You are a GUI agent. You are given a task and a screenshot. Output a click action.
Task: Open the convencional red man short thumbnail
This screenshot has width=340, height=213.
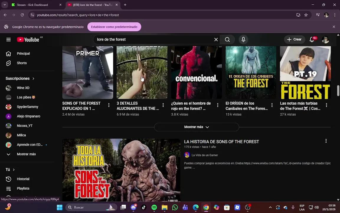click(197, 72)
